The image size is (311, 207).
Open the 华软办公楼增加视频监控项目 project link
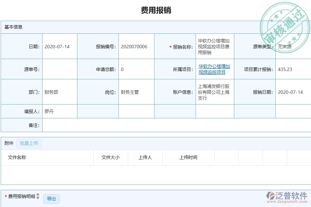214,69
